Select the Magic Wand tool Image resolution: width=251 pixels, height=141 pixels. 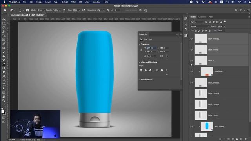click(4, 31)
